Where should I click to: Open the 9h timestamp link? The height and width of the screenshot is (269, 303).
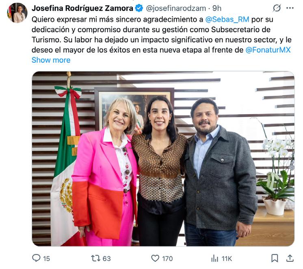pyautogui.click(x=217, y=8)
